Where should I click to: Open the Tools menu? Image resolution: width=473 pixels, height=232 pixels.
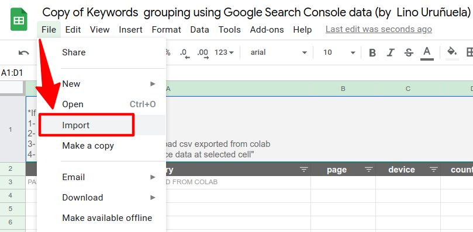[x=230, y=30]
